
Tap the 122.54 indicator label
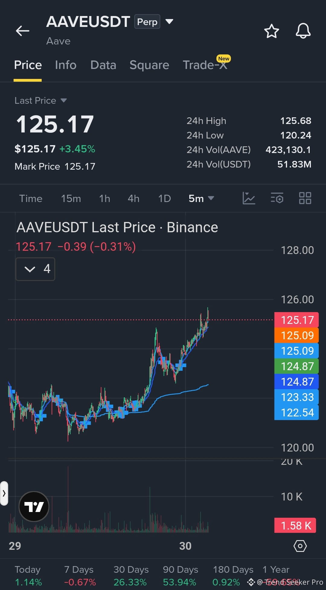[x=296, y=412]
